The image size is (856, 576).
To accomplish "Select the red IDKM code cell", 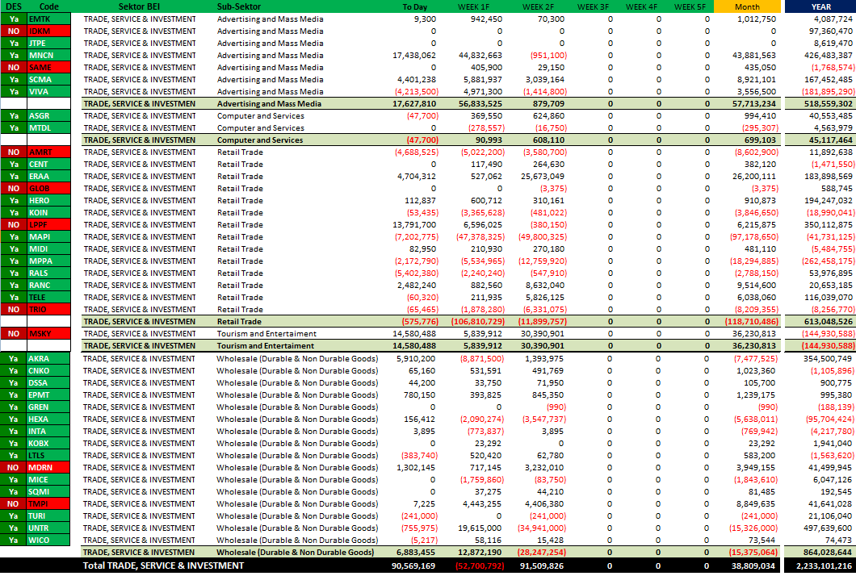I will tap(49, 31).
